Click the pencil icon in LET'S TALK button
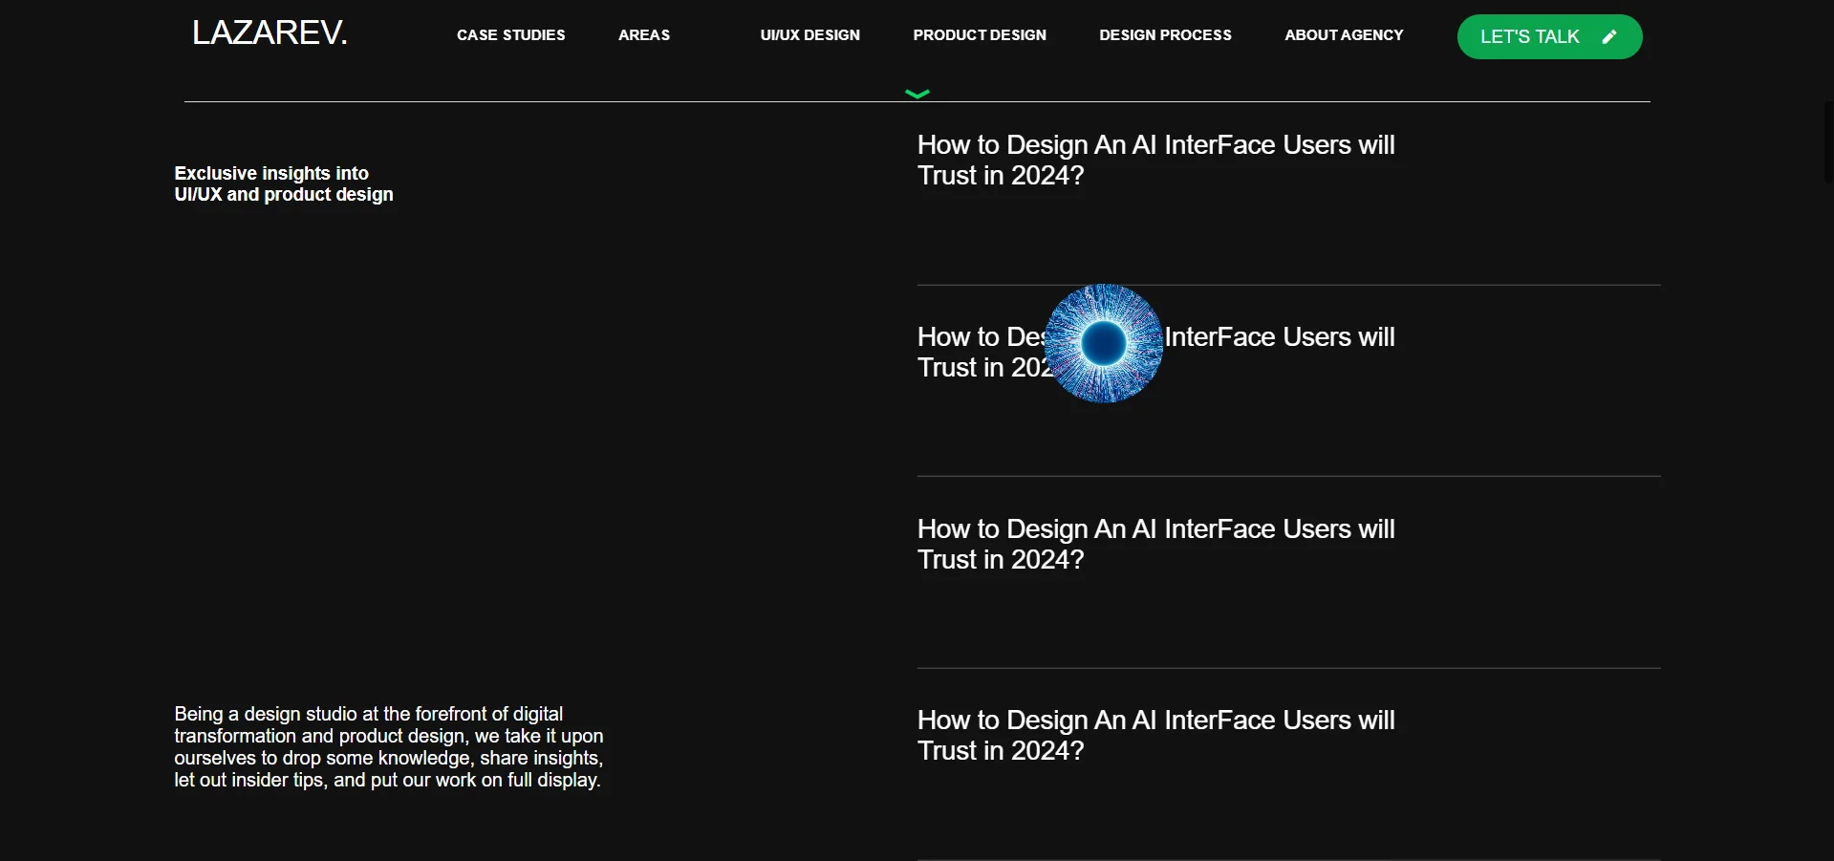The height and width of the screenshot is (861, 1834). tap(1609, 36)
